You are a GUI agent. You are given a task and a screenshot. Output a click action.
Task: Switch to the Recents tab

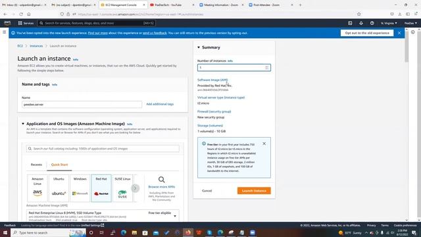37,165
